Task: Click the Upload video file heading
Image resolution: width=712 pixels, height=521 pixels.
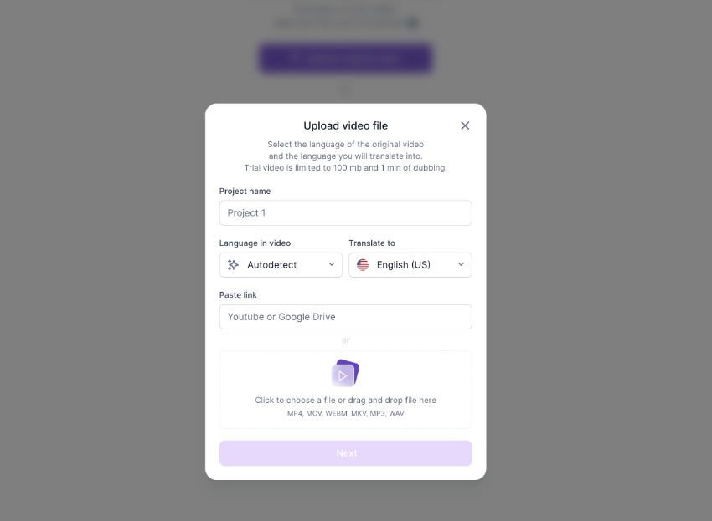Action: [346, 125]
